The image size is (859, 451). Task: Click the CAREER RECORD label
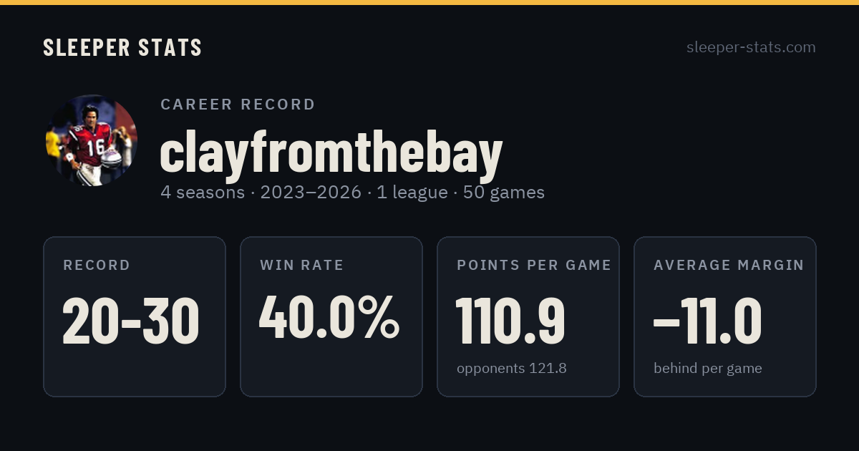(238, 105)
